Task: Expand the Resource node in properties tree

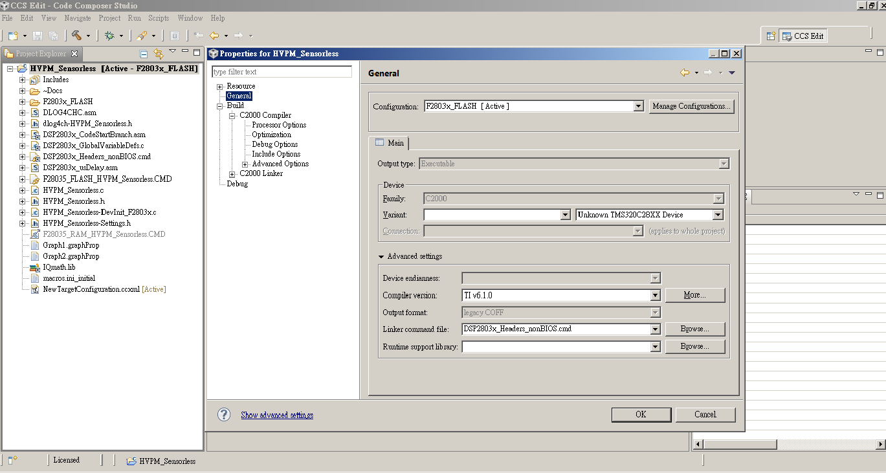Action: coord(220,87)
